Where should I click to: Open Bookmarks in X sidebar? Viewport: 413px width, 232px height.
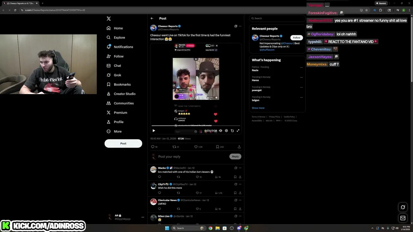pyautogui.click(x=119, y=84)
